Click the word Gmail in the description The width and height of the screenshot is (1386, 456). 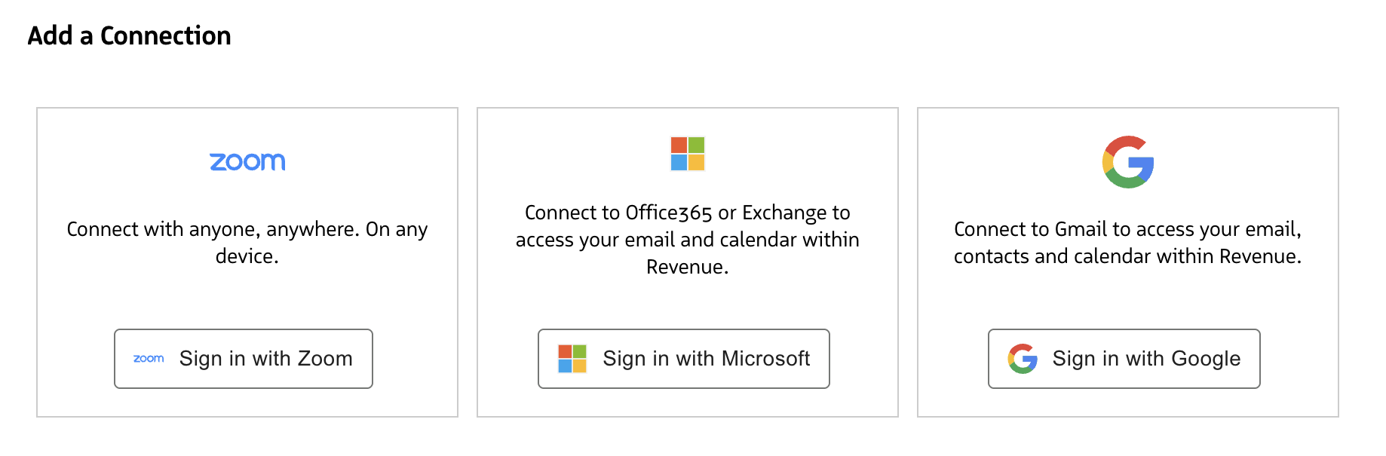[1081, 229]
